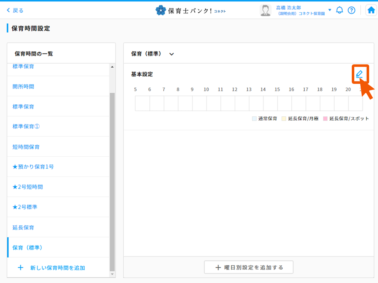
Task: Click the 保育士バンク! flower logo
Action: tap(161, 10)
